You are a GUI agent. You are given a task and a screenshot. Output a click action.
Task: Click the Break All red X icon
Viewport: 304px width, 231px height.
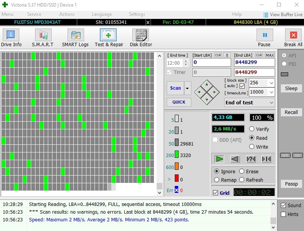293,35
